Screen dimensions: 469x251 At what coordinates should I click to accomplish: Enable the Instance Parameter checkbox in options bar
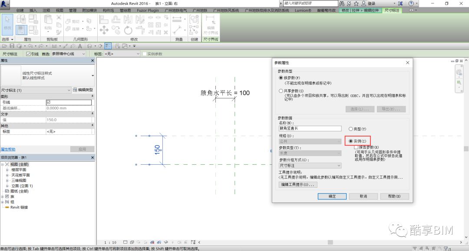click(145, 54)
